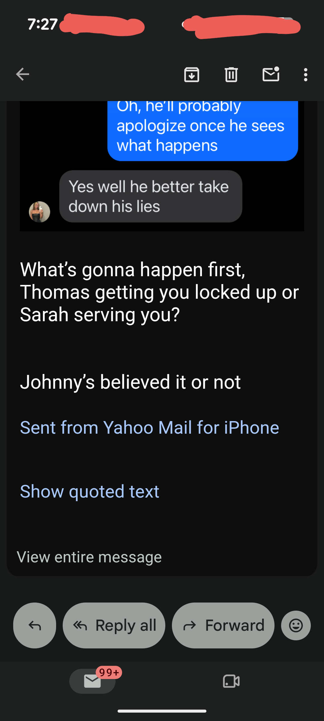Expand Show quoted text
Image resolution: width=324 pixels, height=721 pixels.
click(89, 491)
